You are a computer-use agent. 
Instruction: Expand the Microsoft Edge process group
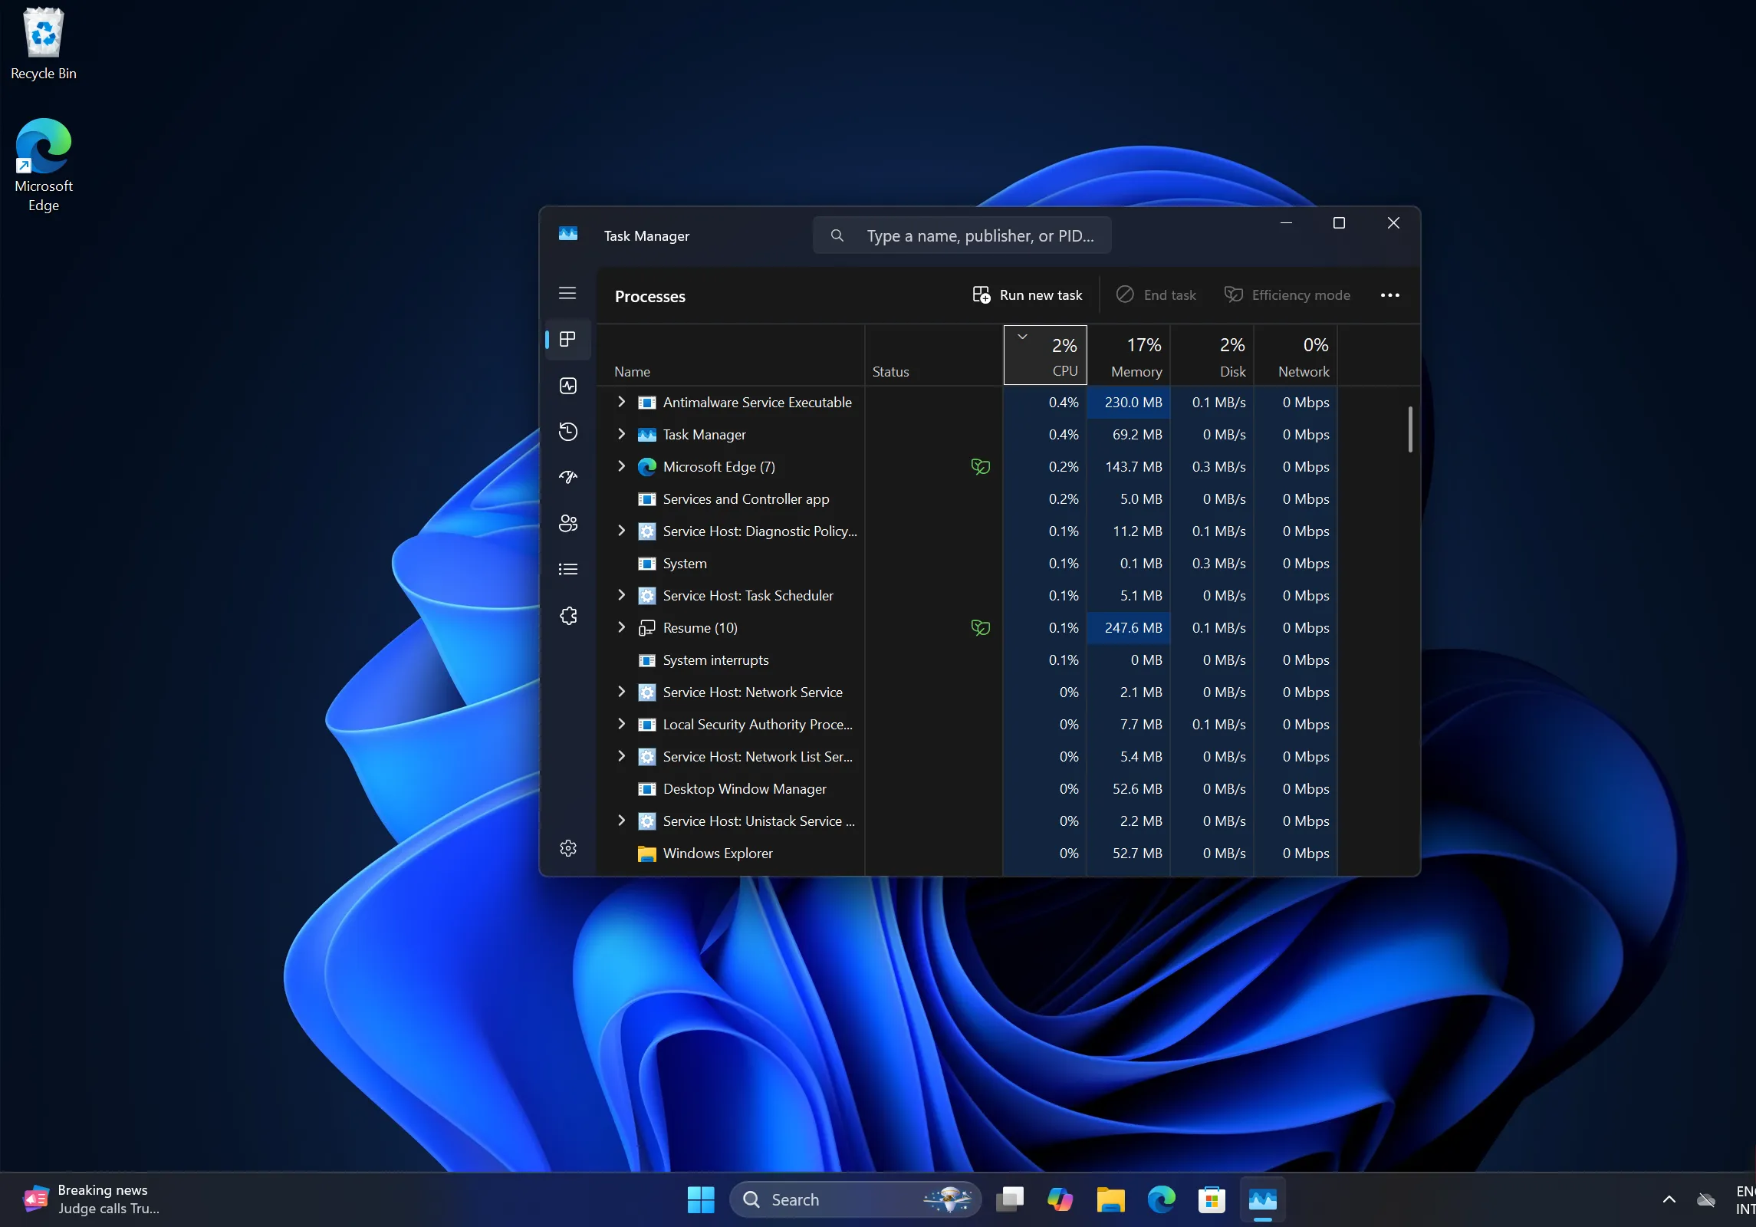(621, 467)
